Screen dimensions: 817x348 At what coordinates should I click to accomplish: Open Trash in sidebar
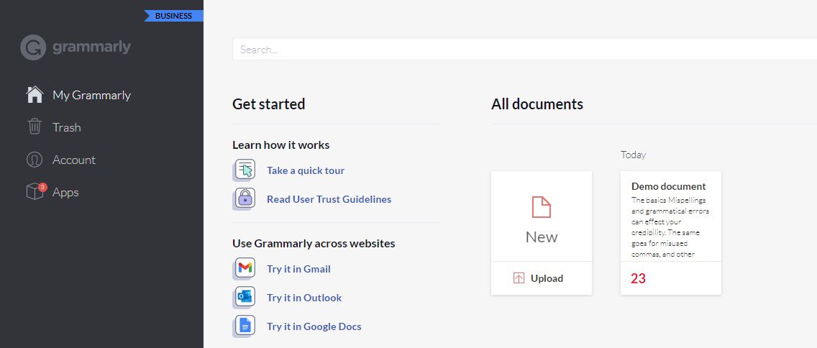pyautogui.click(x=66, y=128)
